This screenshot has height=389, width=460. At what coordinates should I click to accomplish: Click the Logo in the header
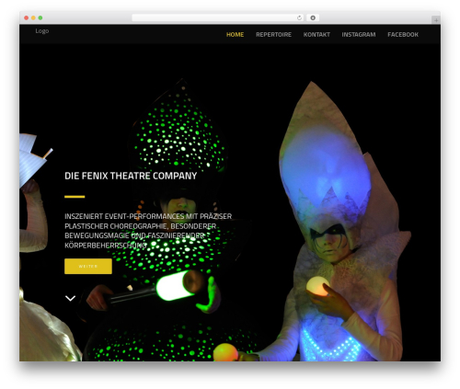[x=42, y=31]
